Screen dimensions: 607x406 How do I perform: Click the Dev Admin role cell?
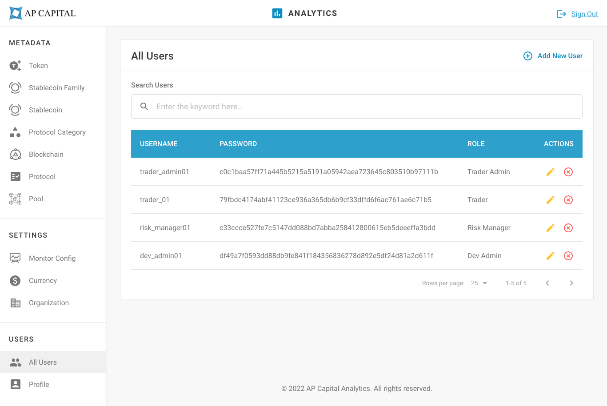coord(484,256)
